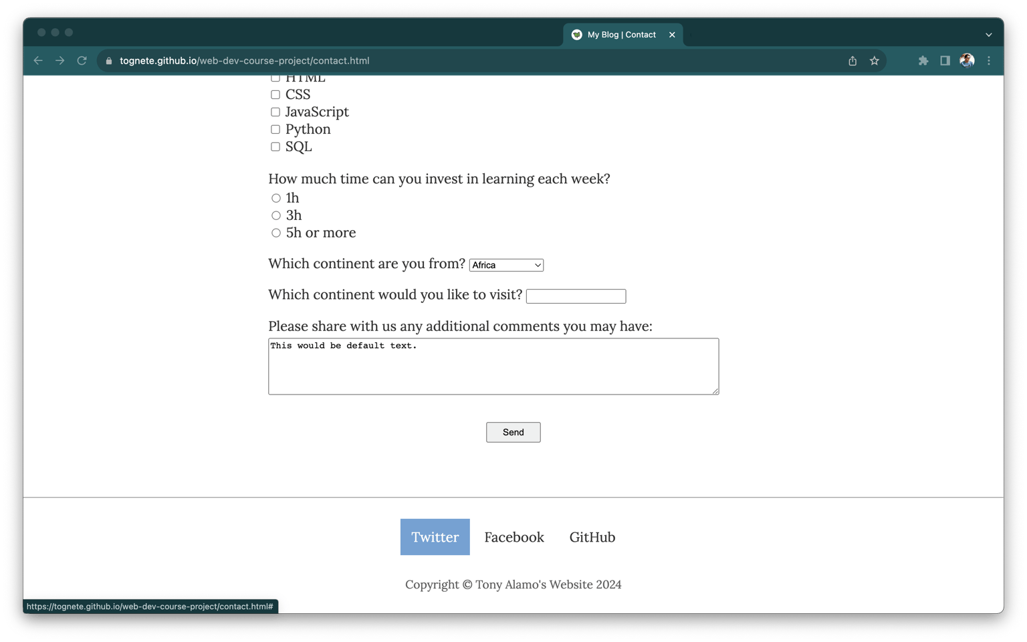Click the JavaScript label text
This screenshot has height=642, width=1027.
point(317,112)
